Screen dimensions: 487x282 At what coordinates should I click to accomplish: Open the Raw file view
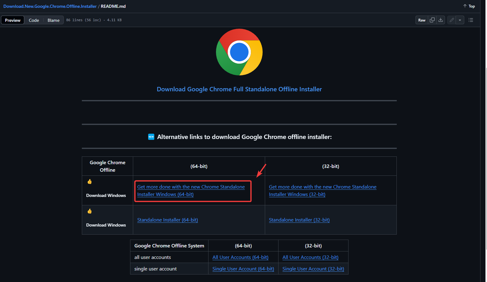click(x=422, y=20)
